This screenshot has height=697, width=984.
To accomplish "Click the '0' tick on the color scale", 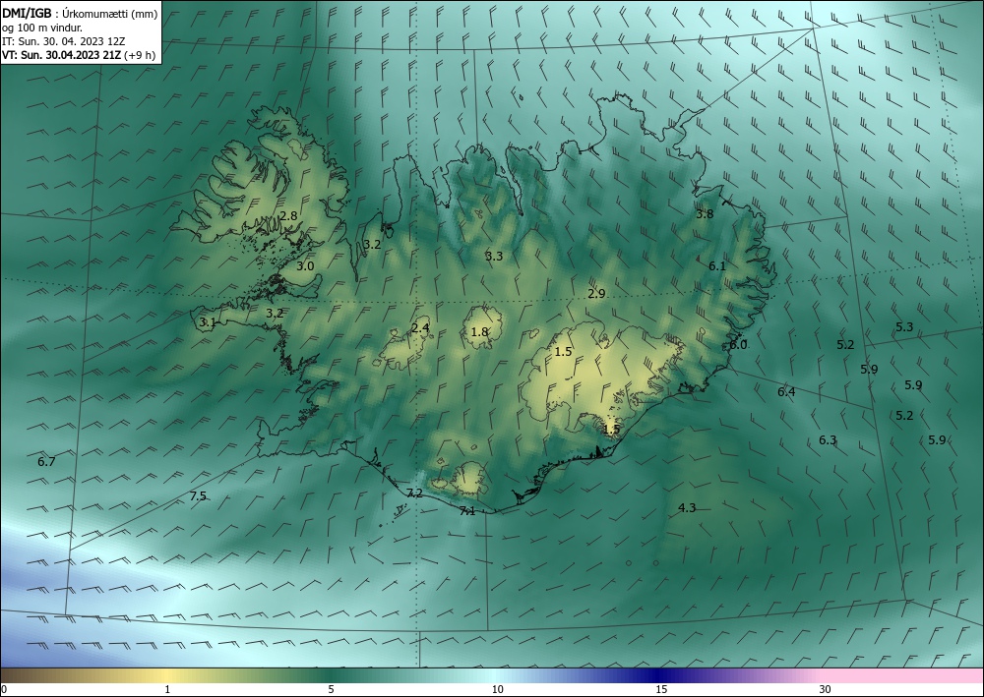I will click(x=4, y=690).
